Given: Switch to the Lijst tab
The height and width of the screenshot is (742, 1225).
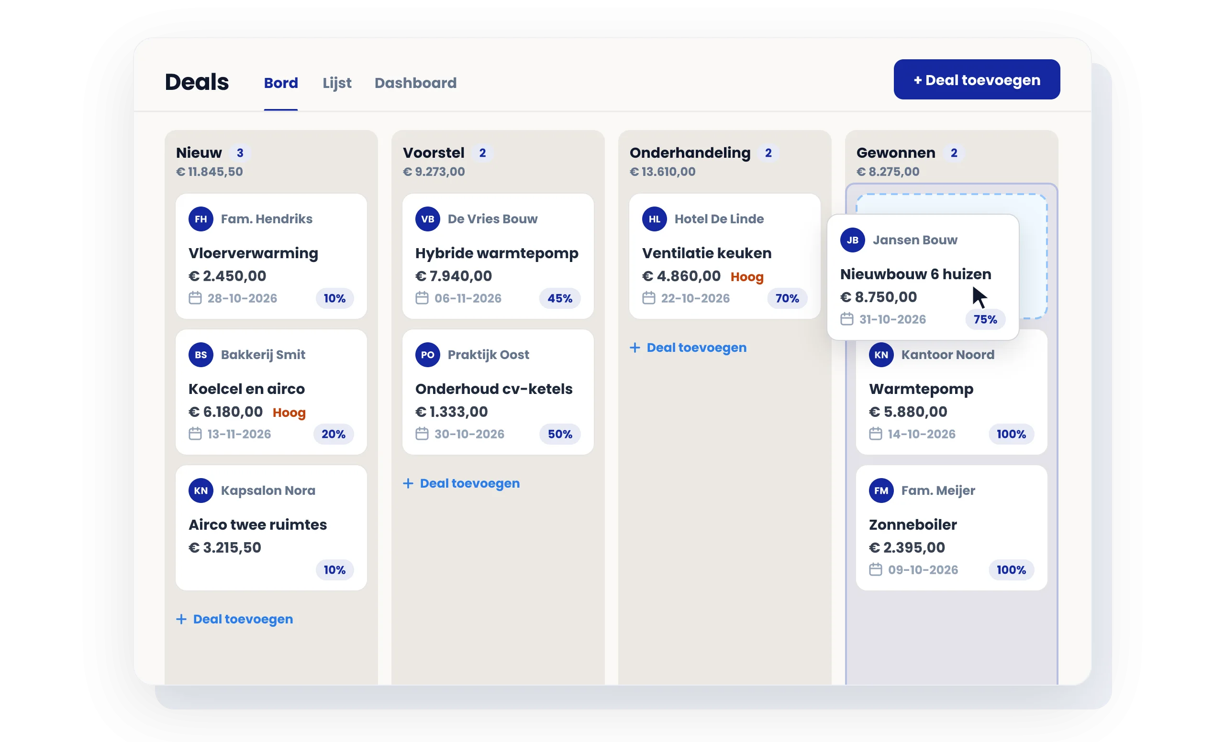Looking at the screenshot, I should pyautogui.click(x=336, y=83).
